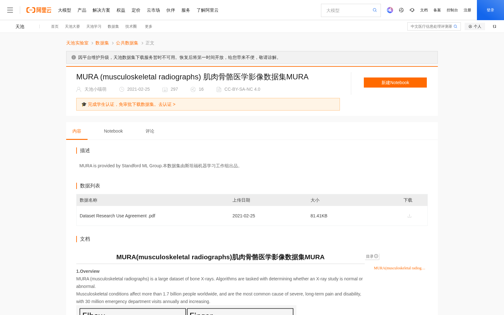Viewport: 504px width, 315px height.
Task: Open the 服务 menu
Action: pyautogui.click(x=186, y=10)
